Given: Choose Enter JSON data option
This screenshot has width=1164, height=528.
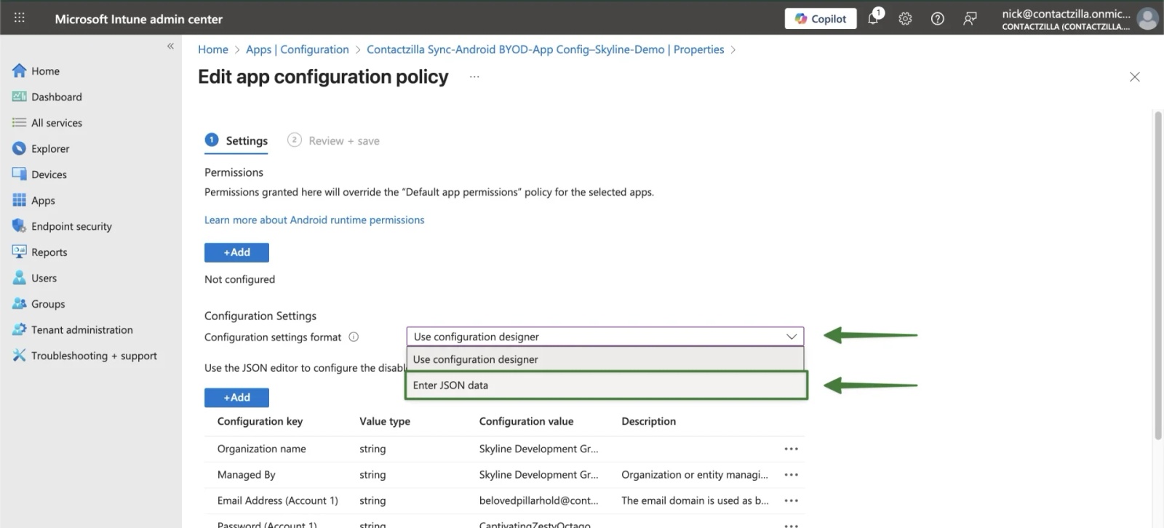Looking at the screenshot, I should pyautogui.click(x=606, y=385).
